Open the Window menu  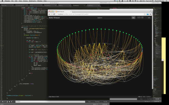(x=40, y=1)
